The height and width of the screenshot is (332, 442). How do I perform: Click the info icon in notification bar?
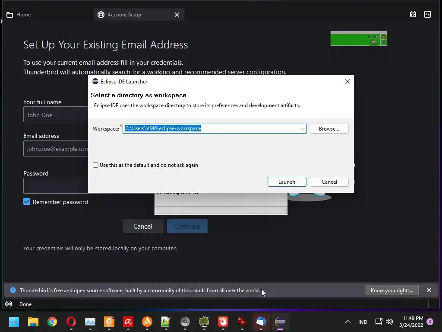13,290
